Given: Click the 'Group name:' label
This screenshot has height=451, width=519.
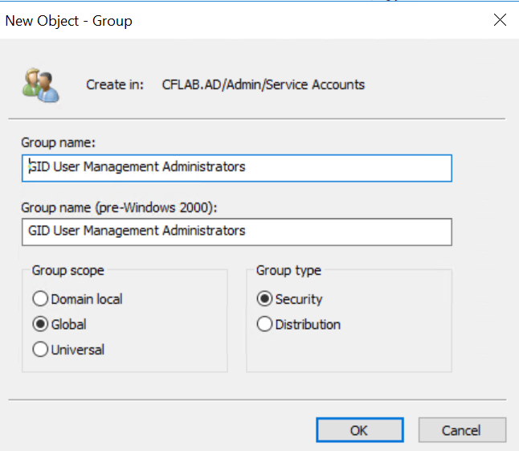Looking at the screenshot, I should (x=59, y=142).
